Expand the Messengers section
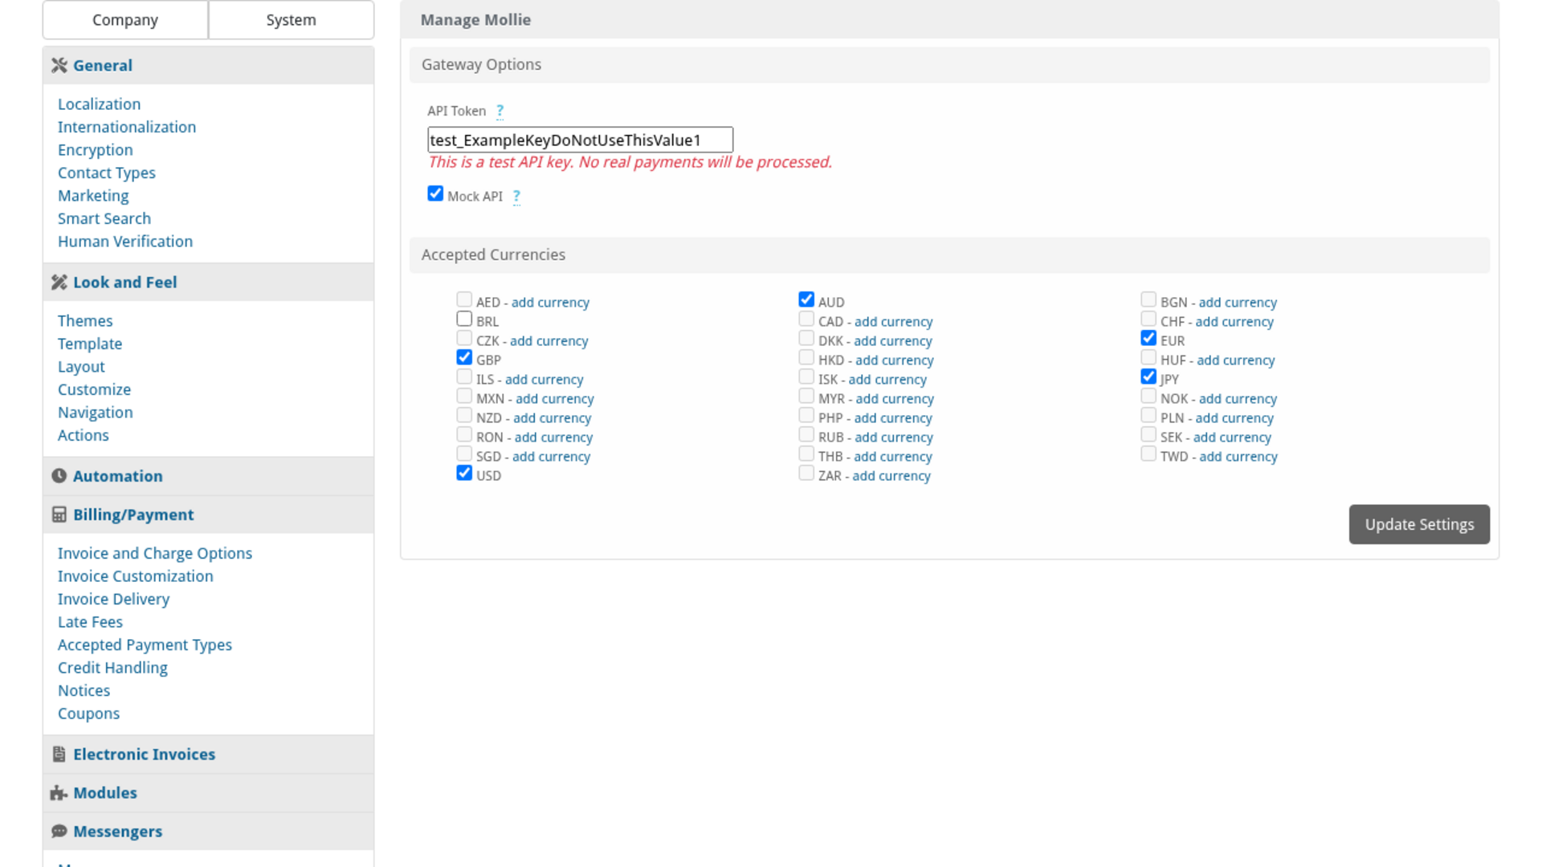Viewport: 1542px width, 867px height. coord(208,832)
